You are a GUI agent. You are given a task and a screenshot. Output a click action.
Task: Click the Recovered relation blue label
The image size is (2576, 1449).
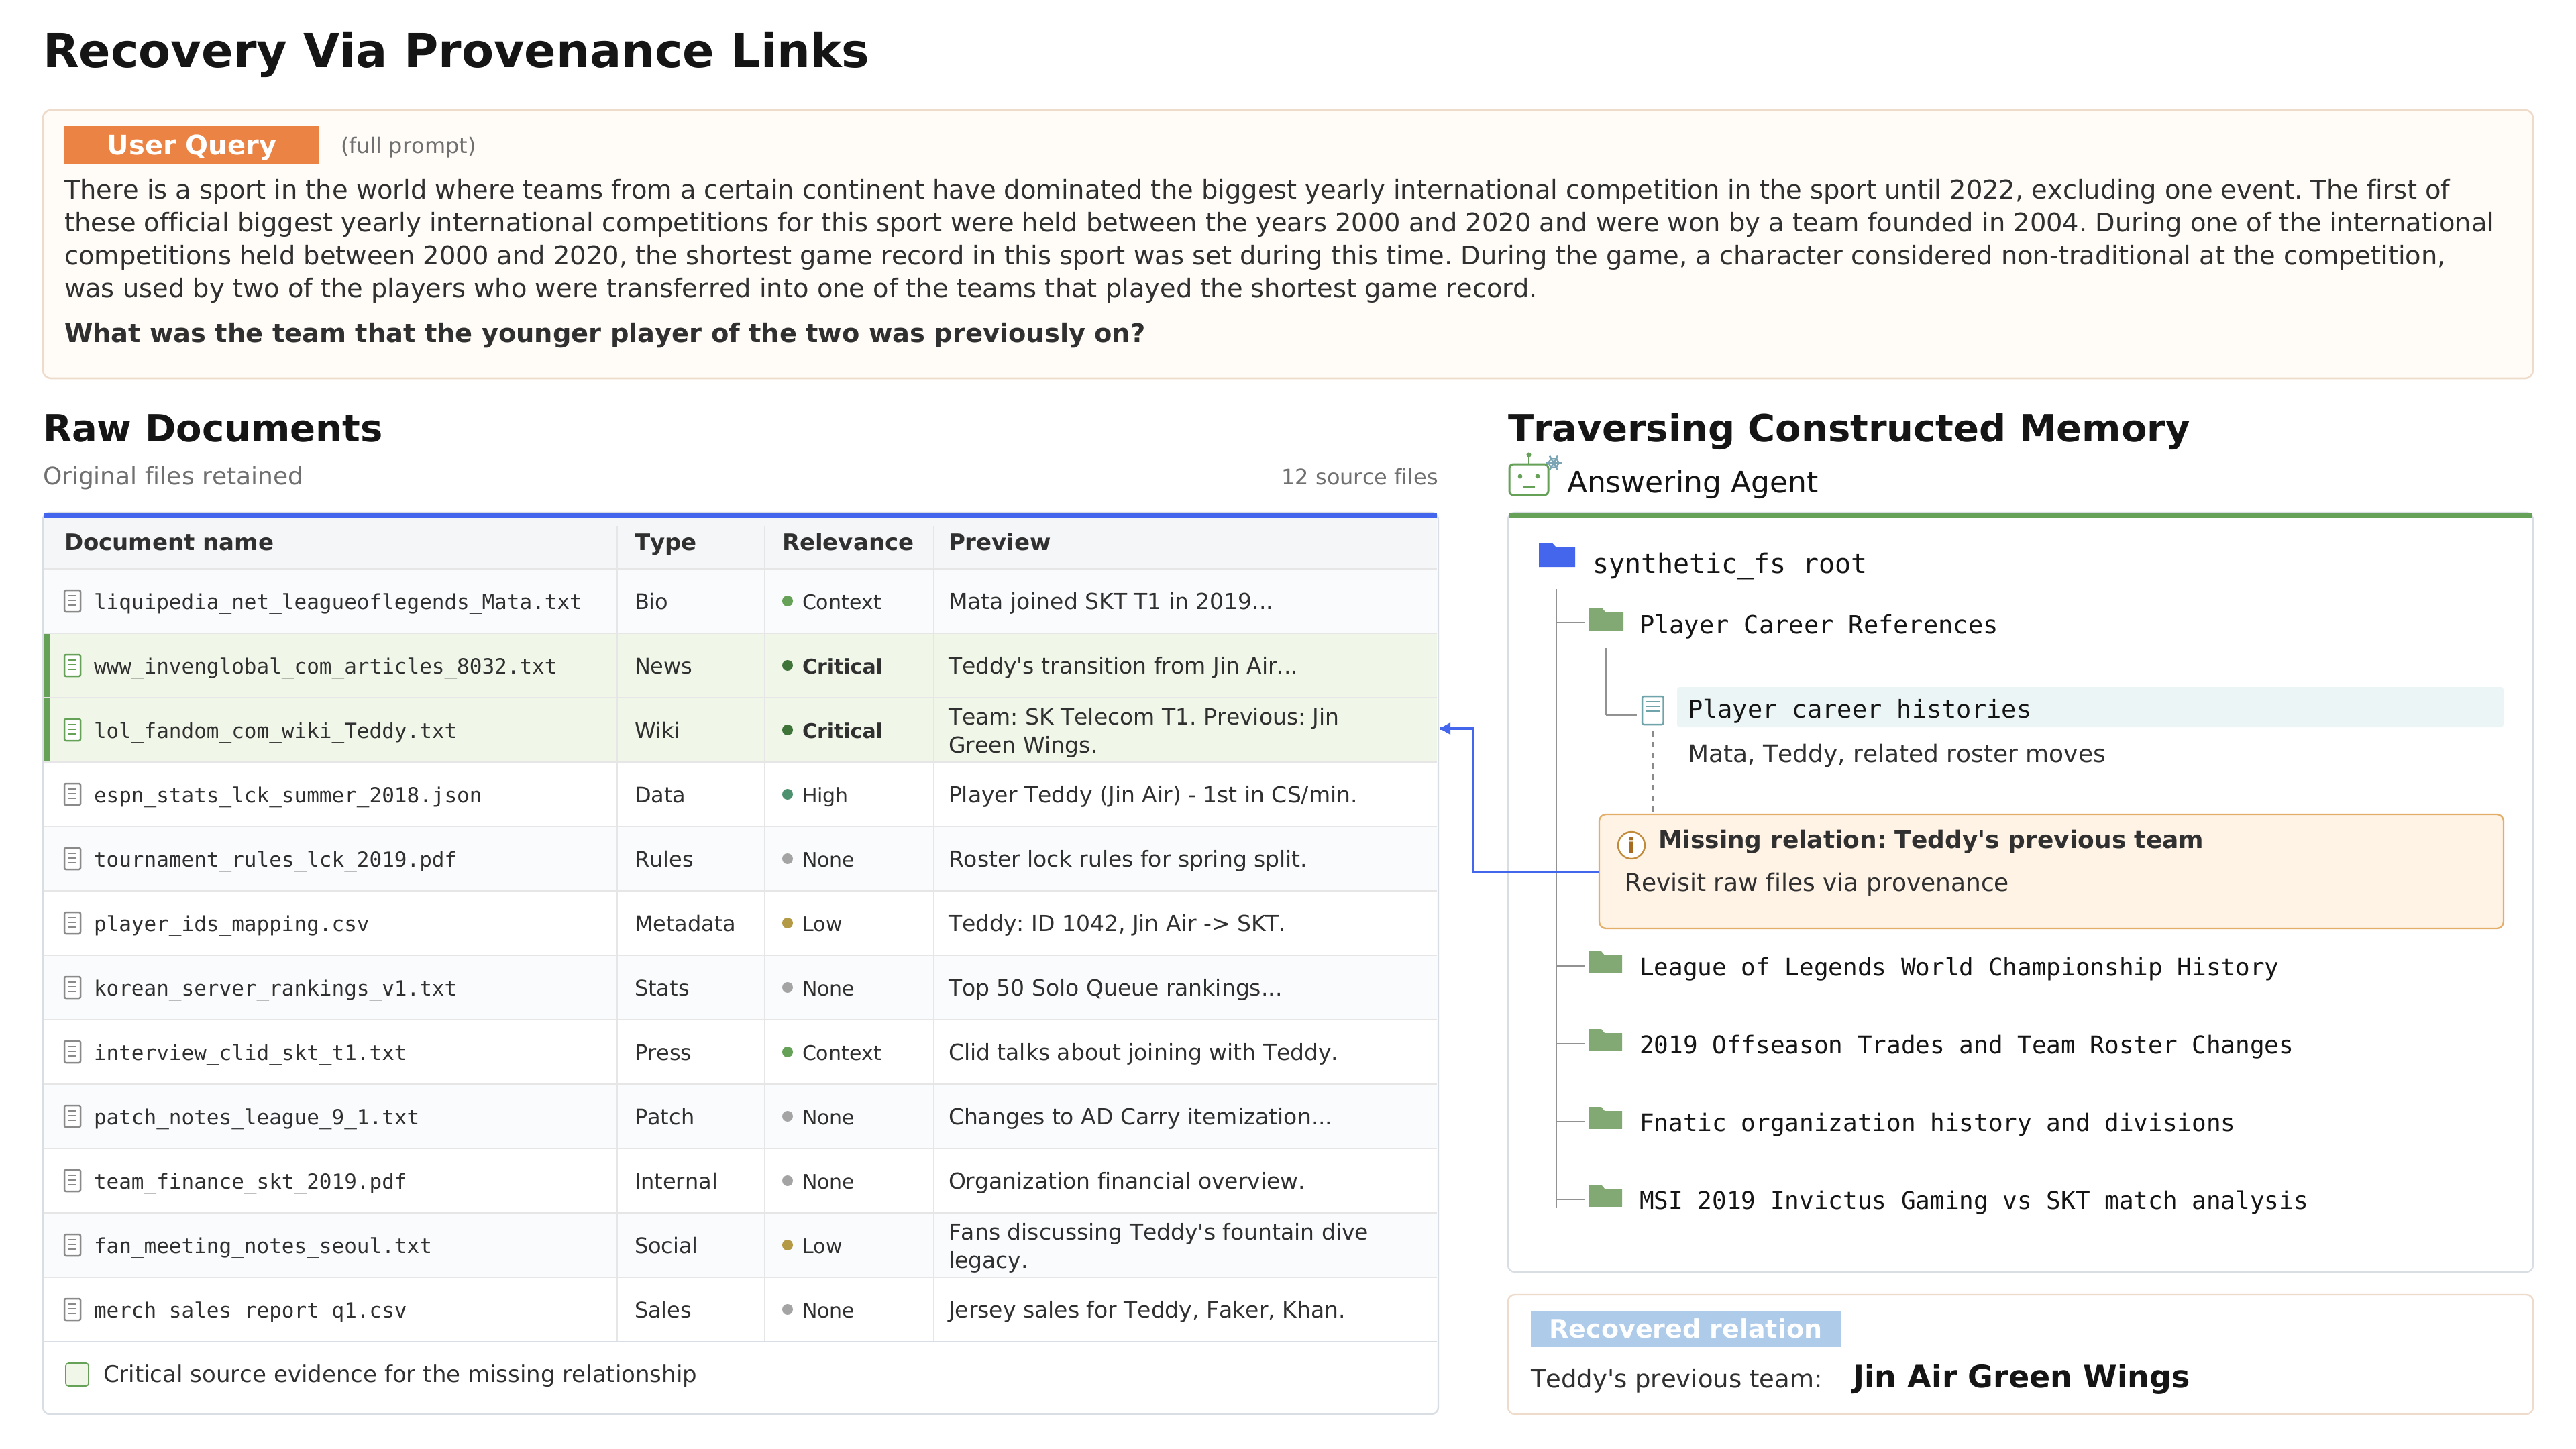(1684, 1329)
